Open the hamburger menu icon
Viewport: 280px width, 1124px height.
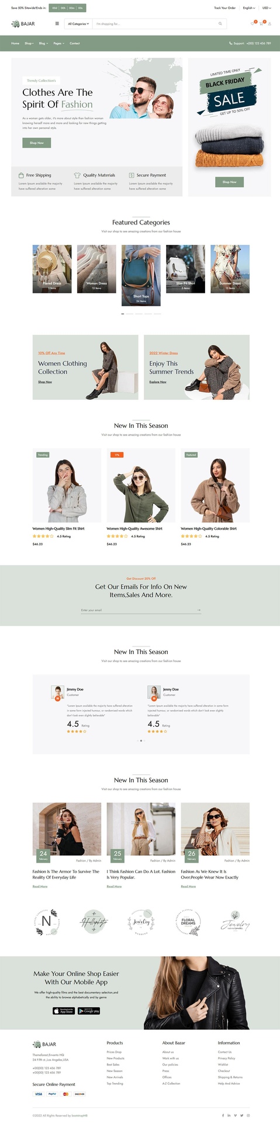(x=57, y=24)
